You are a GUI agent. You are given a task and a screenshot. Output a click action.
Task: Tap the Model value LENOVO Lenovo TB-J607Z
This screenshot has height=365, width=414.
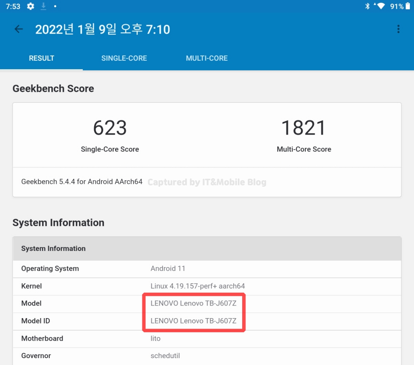(194, 303)
